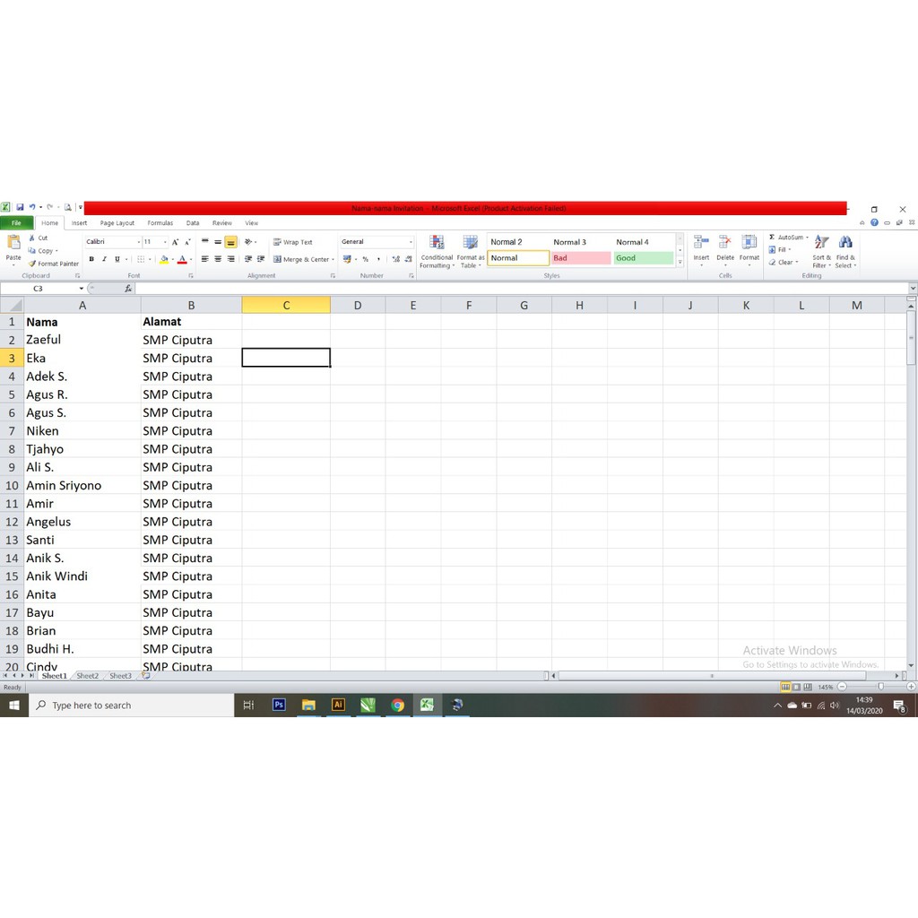Apply Percent style
Viewport: 918px width, 918px height.
pyautogui.click(x=366, y=259)
